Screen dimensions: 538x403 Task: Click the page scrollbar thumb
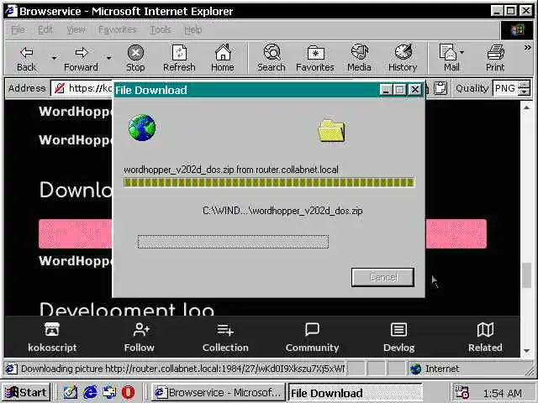point(527,275)
